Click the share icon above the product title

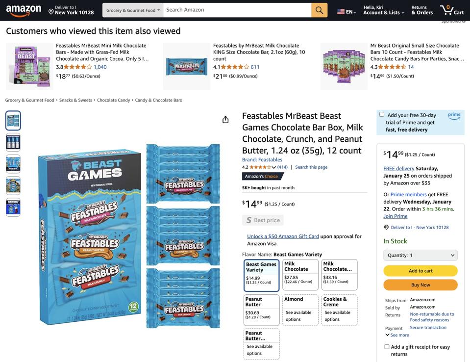[225, 119]
